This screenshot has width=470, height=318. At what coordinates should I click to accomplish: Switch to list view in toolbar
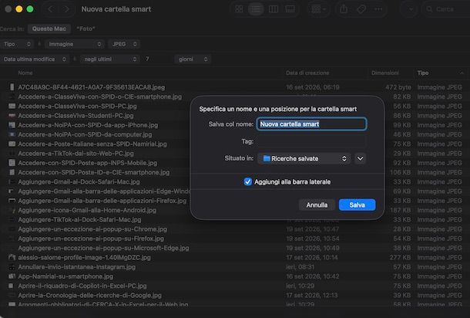(256, 9)
